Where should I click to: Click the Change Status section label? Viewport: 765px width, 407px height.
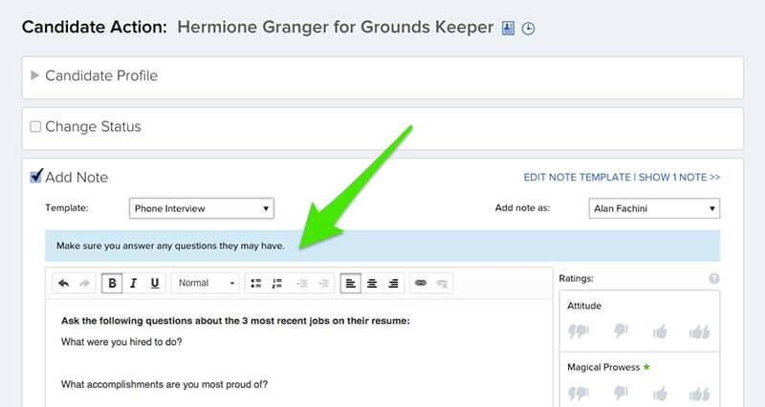pos(93,127)
